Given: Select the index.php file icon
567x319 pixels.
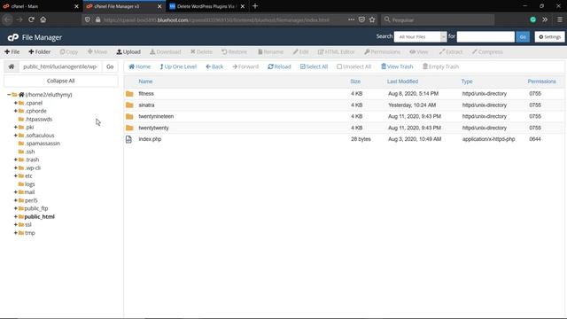Looking at the screenshot, I should [128, 139].
